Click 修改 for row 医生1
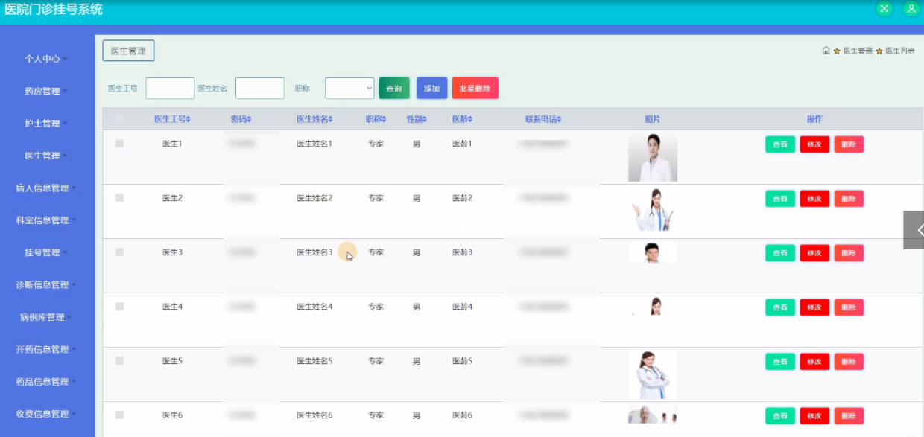924x437 pixels. [x=814, y=144]
